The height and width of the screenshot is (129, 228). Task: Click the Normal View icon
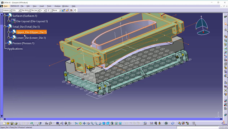pyautogui.click(x=100, y=123)
